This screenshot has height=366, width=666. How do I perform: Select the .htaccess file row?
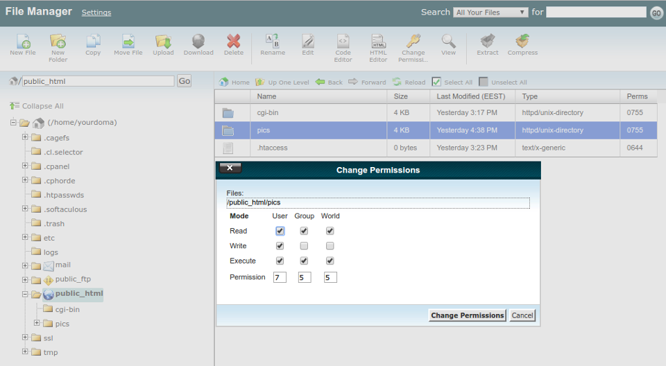pyautogui.click(x=436, y=148)
